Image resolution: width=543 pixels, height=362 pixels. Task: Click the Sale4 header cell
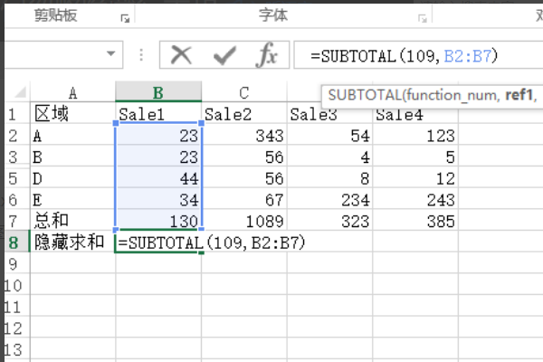[414, 114]
